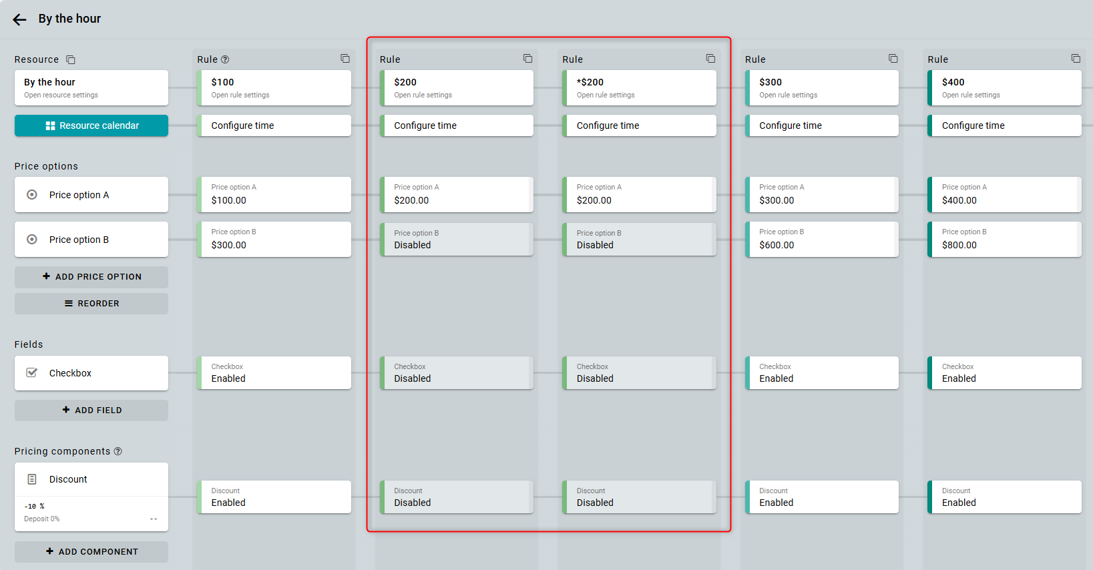The width and height of the screenshot is (1093, 570).
Task: Open the Checkbox field item
Action: tap(91, 373)
